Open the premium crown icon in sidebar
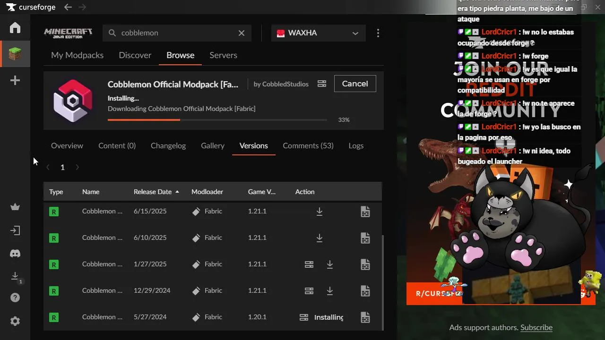The height and width of the screenshot is (340, 605). click(15, 207)
